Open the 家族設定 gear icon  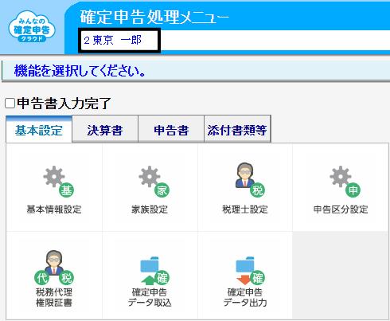[154, 181]
